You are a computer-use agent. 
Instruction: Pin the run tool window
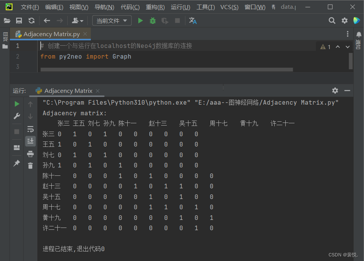[17, 163]
